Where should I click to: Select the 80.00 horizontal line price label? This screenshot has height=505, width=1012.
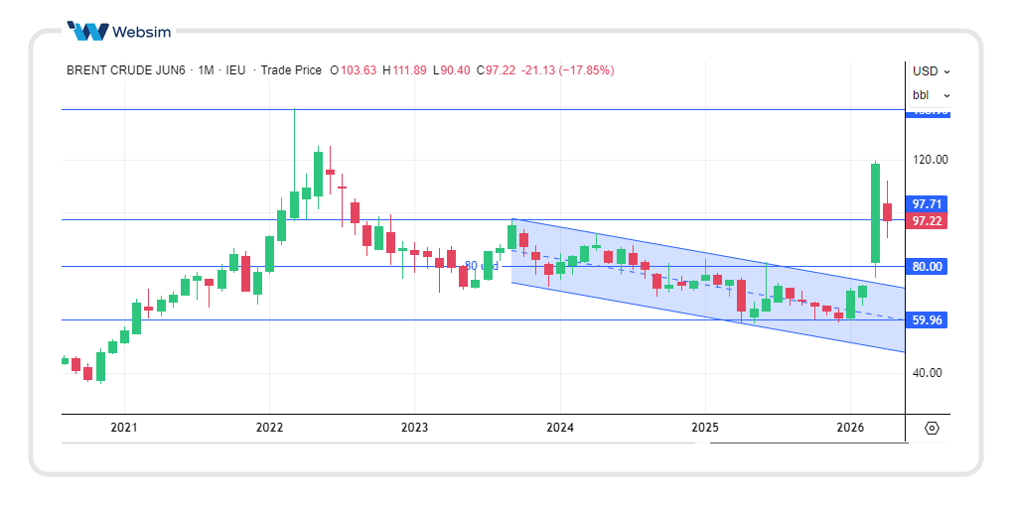pyautogui.click(x=927, y=266)
